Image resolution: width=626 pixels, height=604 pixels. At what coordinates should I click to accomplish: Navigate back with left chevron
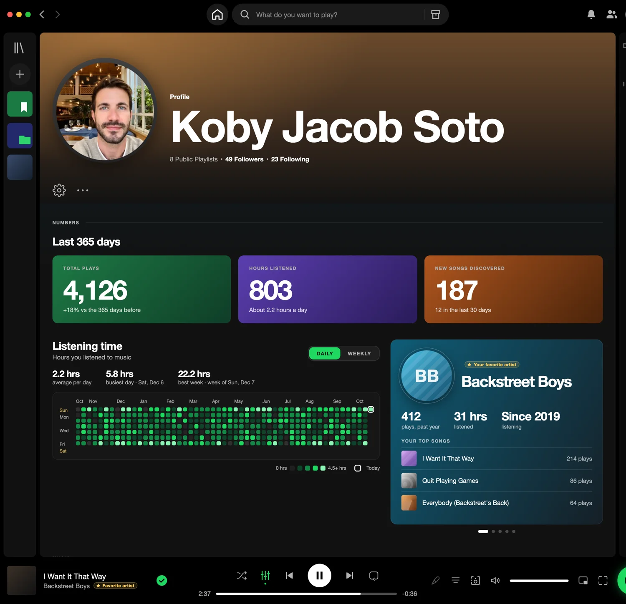[42, 15]
